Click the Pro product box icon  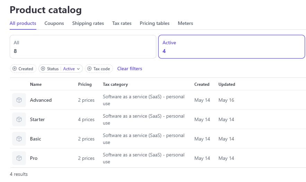[x=19, y=158]
